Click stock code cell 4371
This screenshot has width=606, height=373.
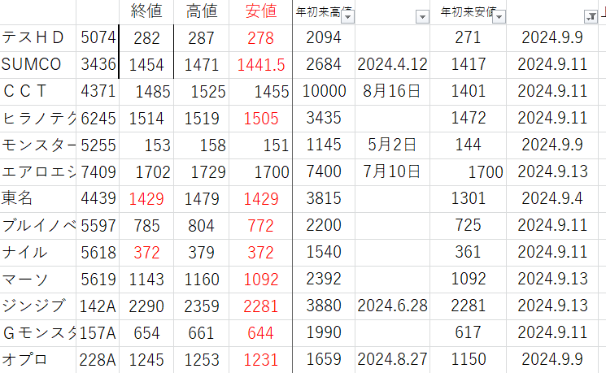[x=98, y=91]
